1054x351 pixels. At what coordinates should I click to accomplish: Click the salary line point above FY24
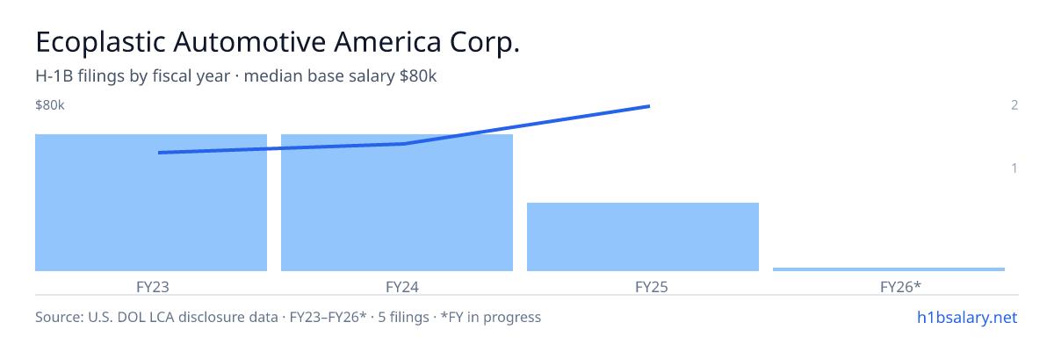pos(404,144)
